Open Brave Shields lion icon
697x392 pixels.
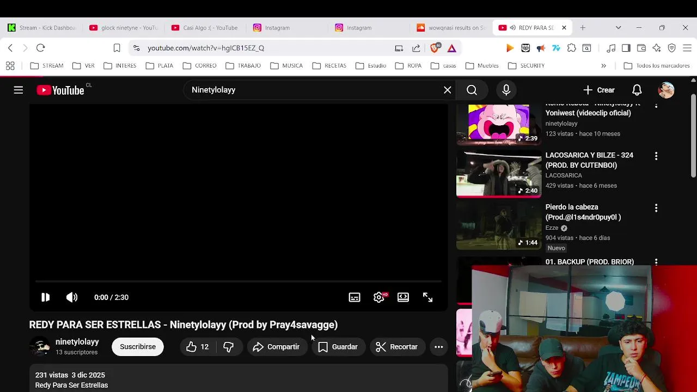[435, 48]
